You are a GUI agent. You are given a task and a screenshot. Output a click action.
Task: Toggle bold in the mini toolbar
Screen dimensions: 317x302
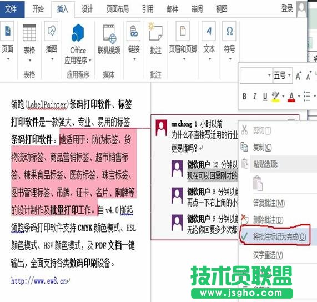(245, 97)
